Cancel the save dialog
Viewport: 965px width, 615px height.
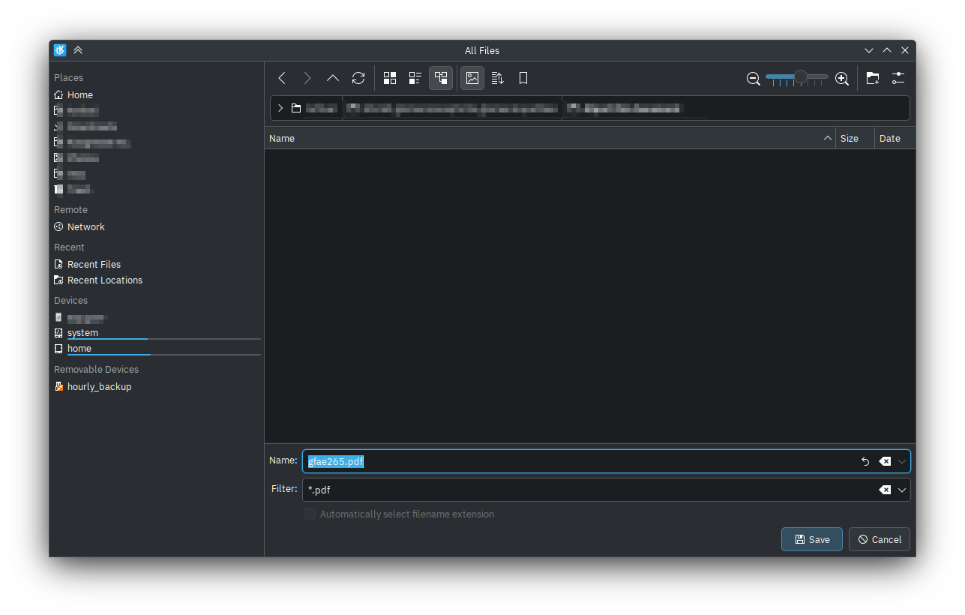pyautogui.click(x=880, y=539)
